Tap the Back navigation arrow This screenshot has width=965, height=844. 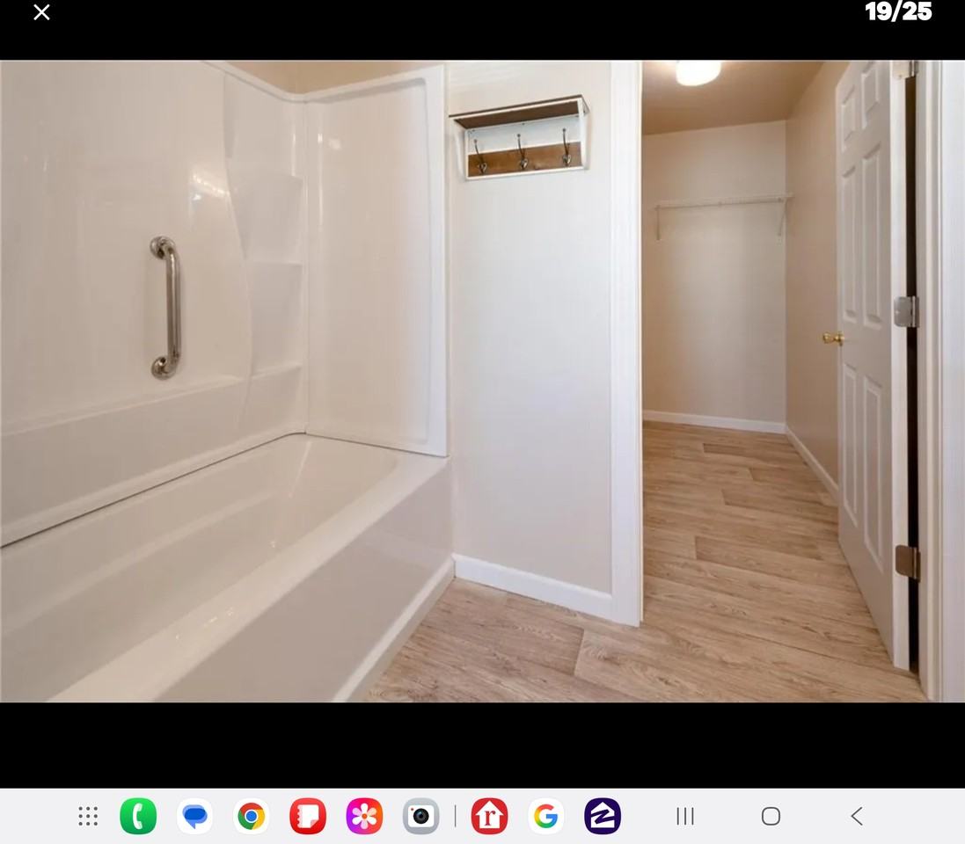tap(856, 817)
